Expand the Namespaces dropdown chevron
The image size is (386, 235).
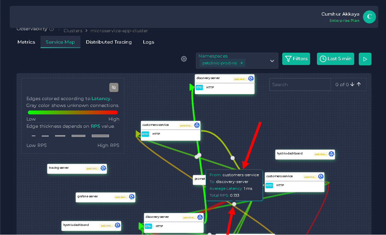pos(272,61)
